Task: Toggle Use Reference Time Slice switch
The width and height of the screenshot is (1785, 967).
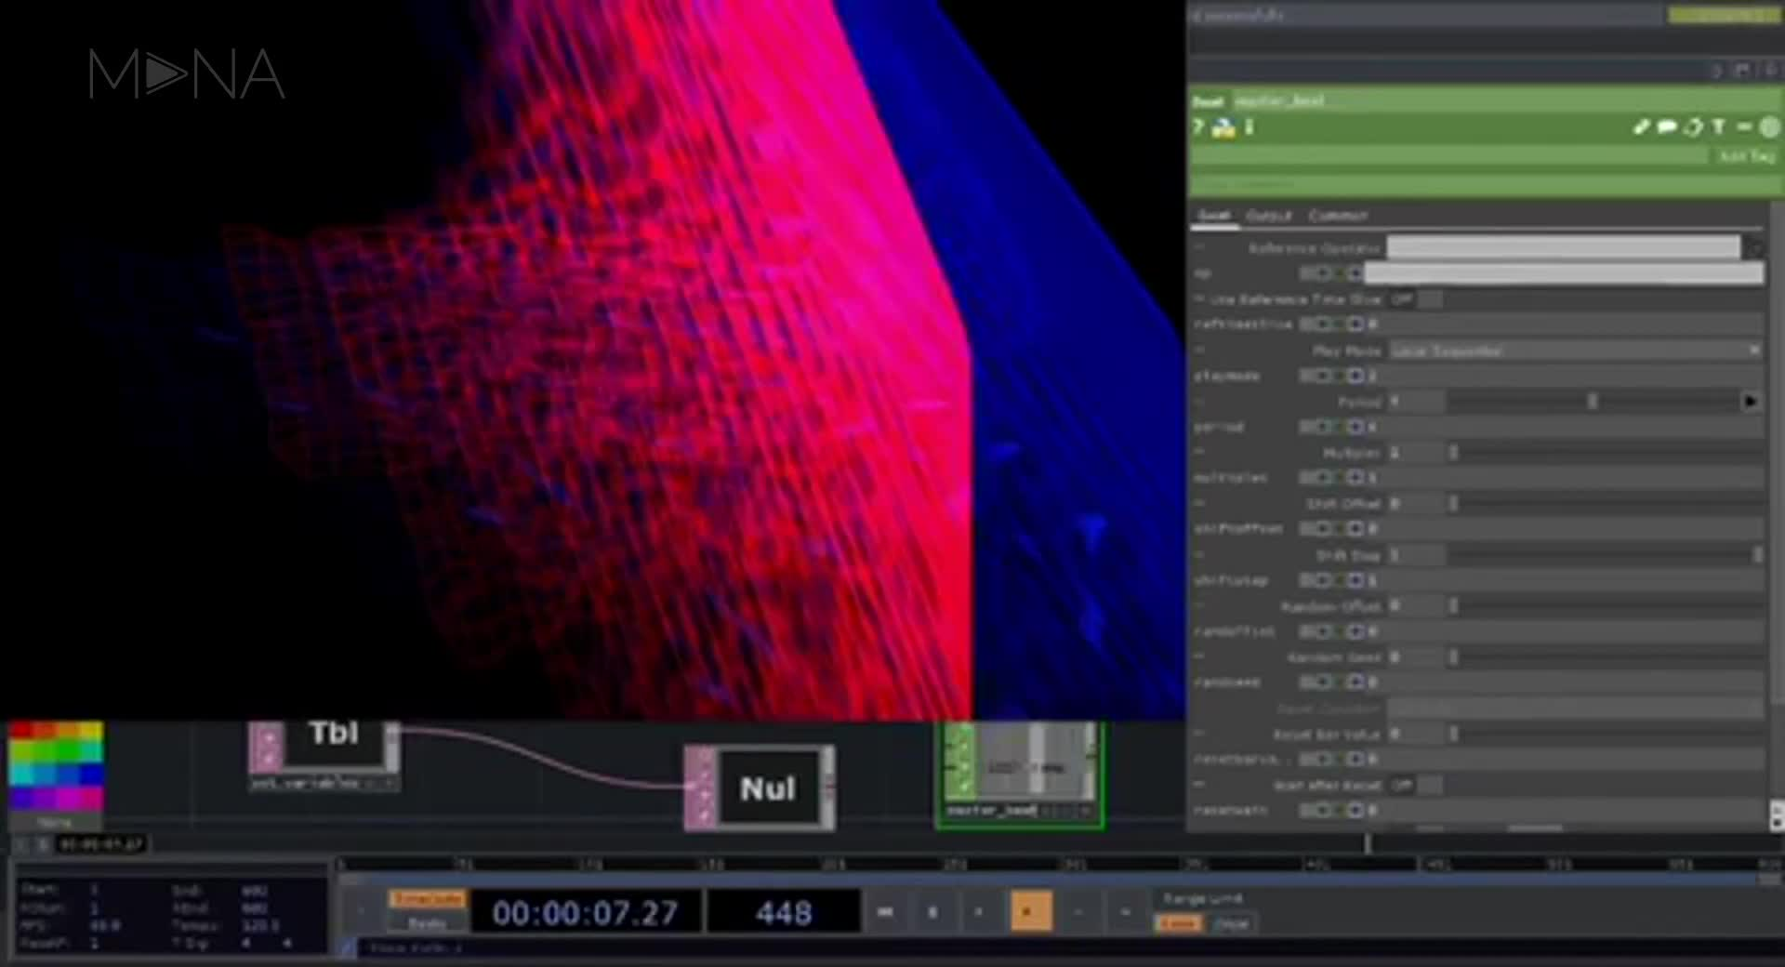Action: pyautogui.click(x=1416, y=299)
